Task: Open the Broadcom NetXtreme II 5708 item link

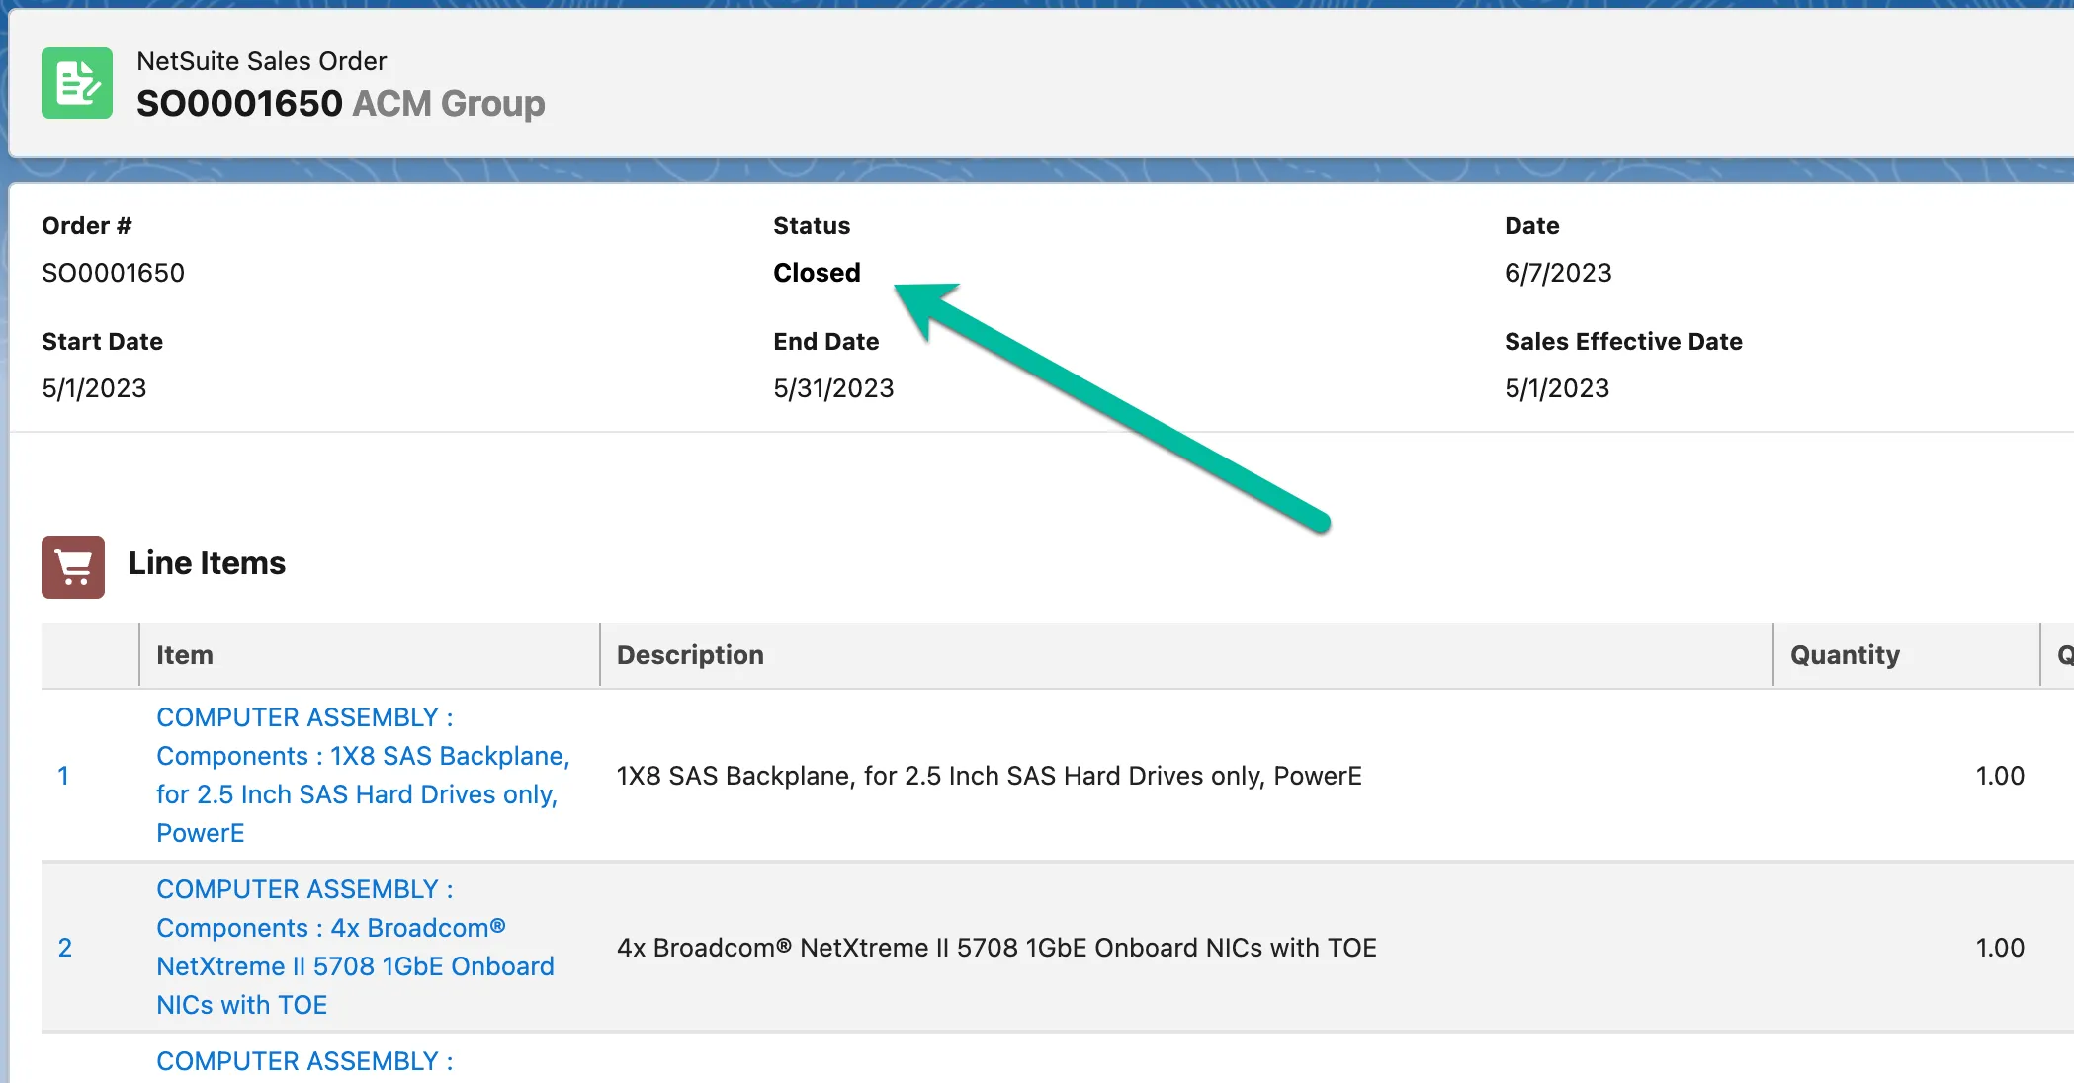Action: 355,947
